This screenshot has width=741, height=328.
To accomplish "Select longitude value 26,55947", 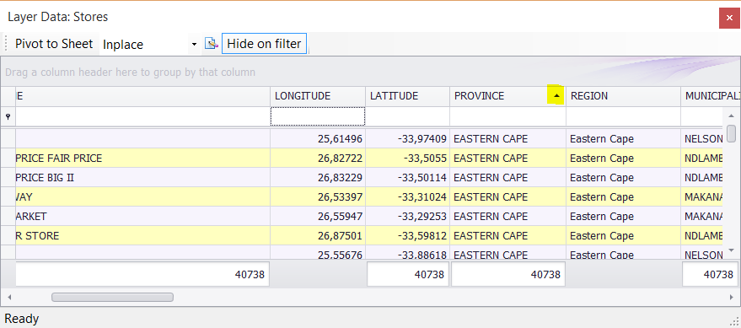I will [318, 216].
